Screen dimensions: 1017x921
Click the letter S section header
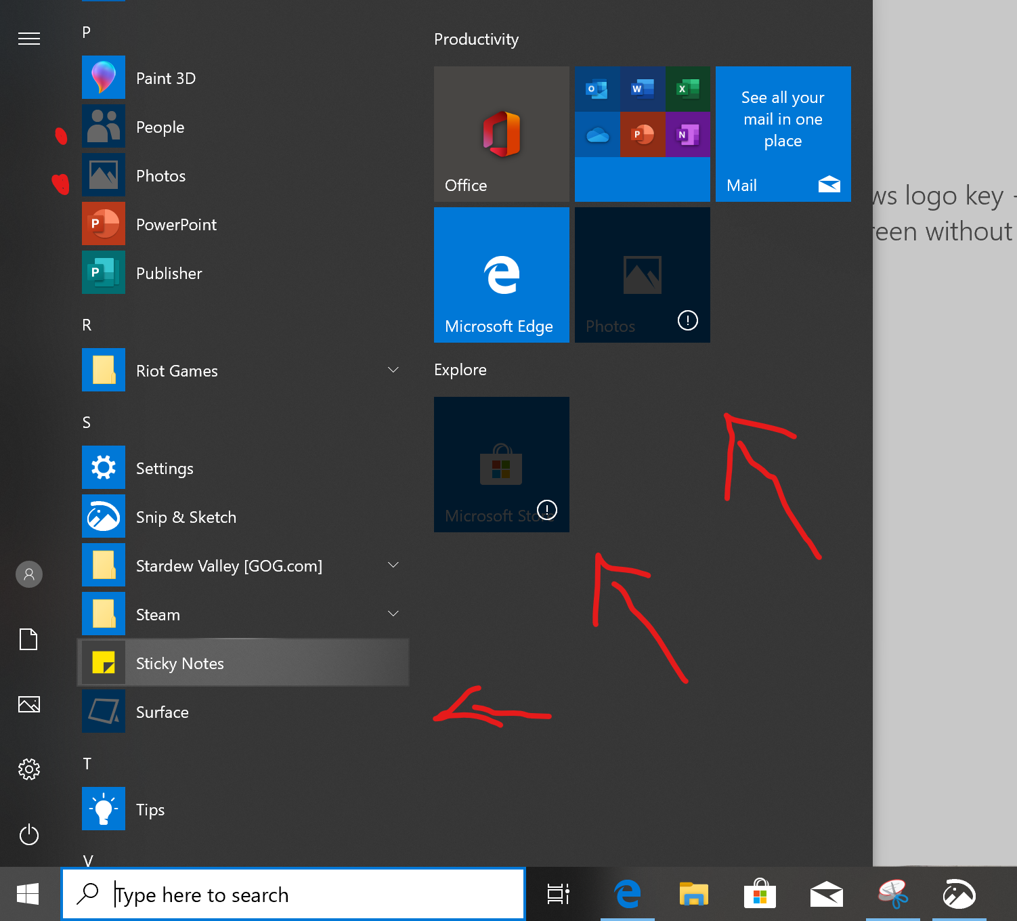tap(87, 422)
